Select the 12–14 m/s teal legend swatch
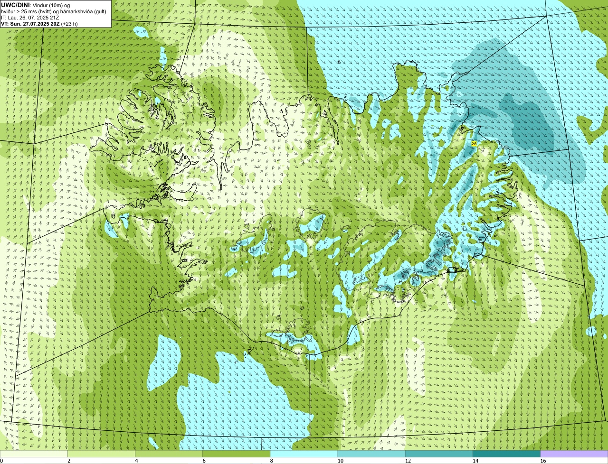This screenshot has height=464, width=608. (x=439, y=454)
